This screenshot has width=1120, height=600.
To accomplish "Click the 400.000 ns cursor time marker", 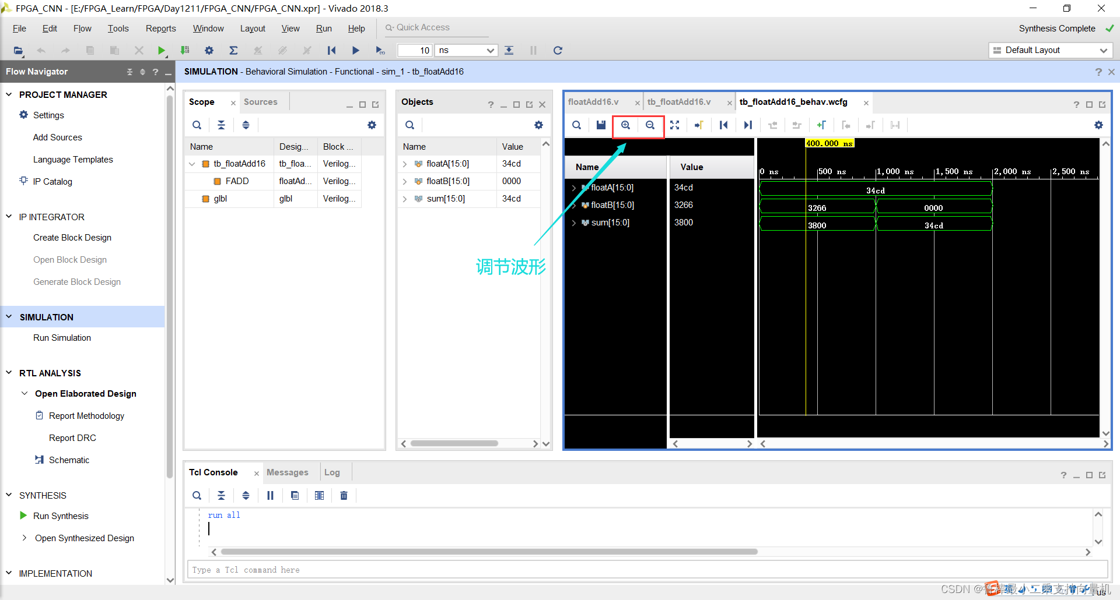I will click(829, 143).
